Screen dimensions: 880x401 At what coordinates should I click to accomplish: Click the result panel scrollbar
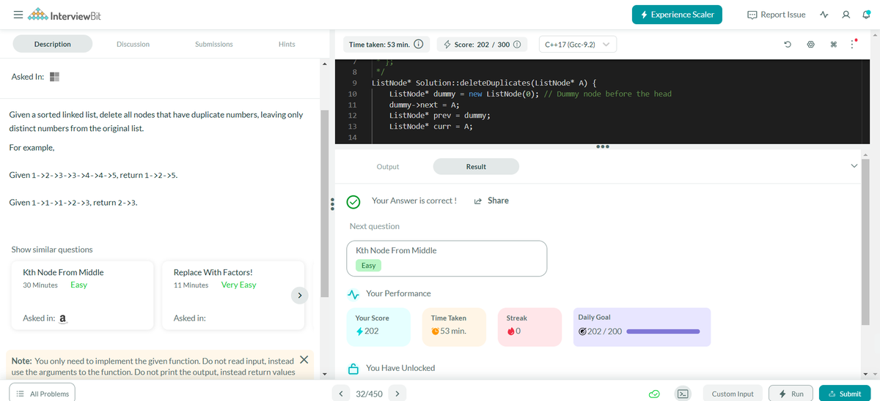point(866,241)
